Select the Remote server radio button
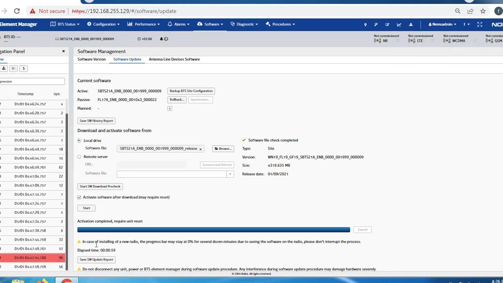 point(79,157)
